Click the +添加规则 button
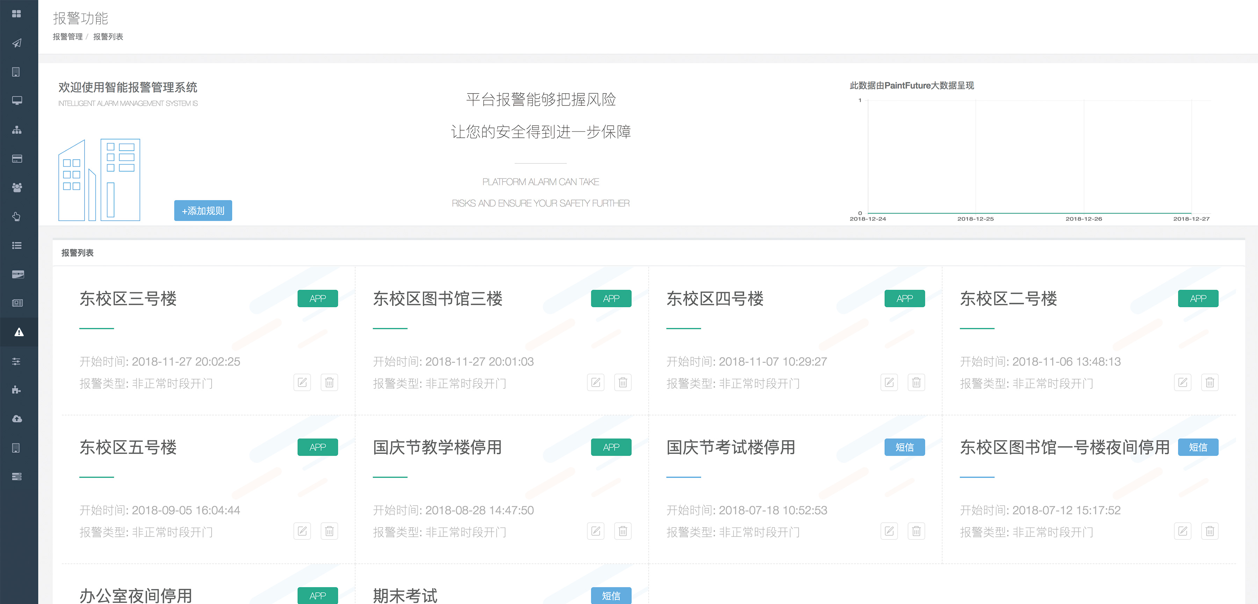Viewport: 1258px width, 604px height. [203, 211]
